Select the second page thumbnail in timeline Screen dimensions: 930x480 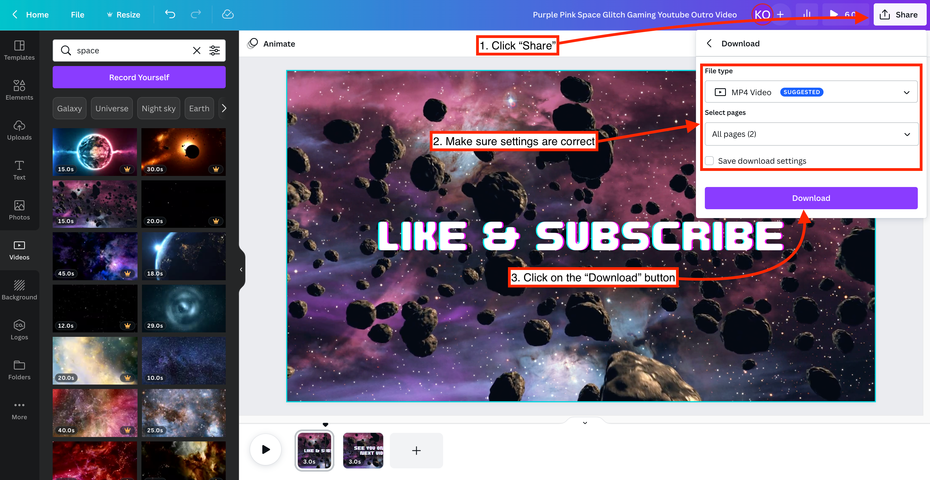(x=363, y=450)
